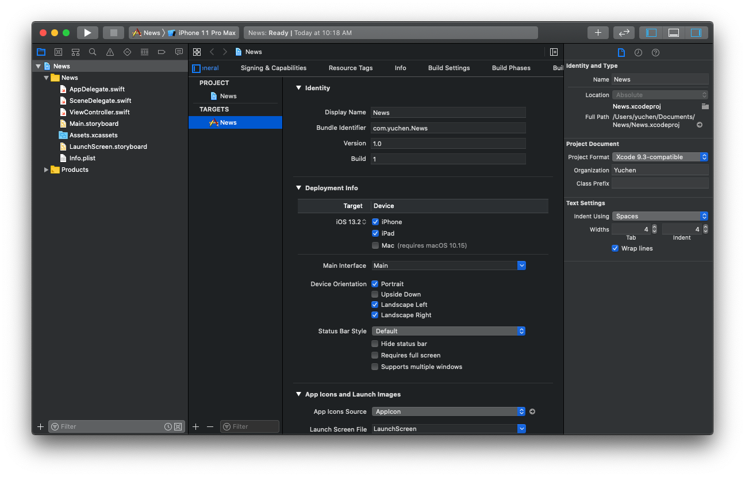Hide the Navigator panel
This screenshot has width=745, height=477.
(651, 33)
